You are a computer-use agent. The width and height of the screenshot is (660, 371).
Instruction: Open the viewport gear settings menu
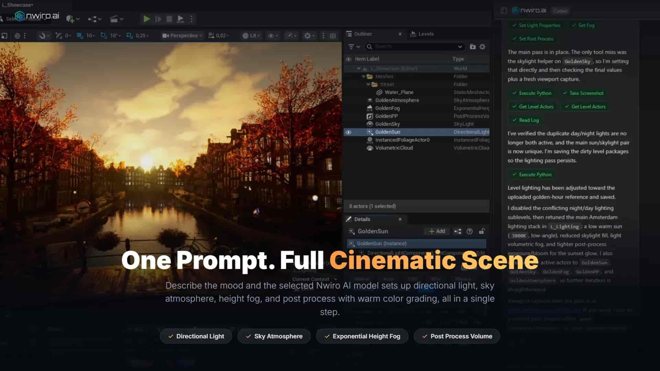(x=309, y=35)
